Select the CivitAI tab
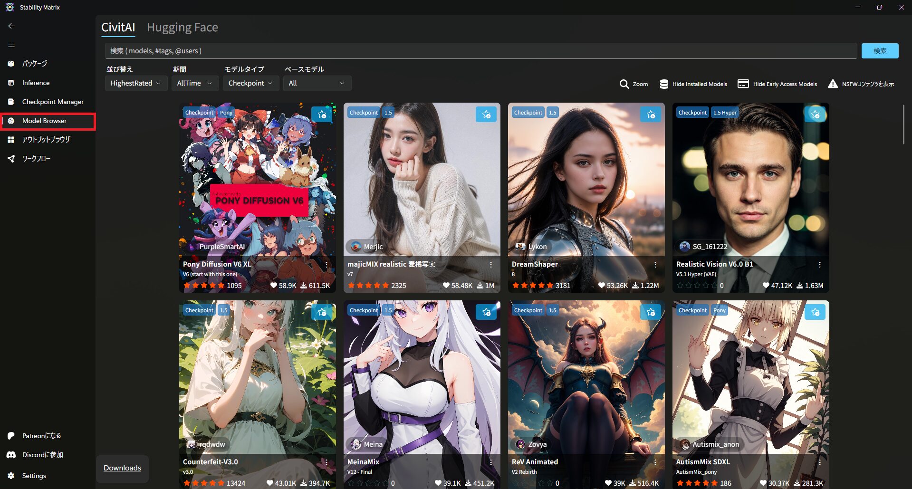The width and height of the screenshot is (912, 489). click(118, 28)
